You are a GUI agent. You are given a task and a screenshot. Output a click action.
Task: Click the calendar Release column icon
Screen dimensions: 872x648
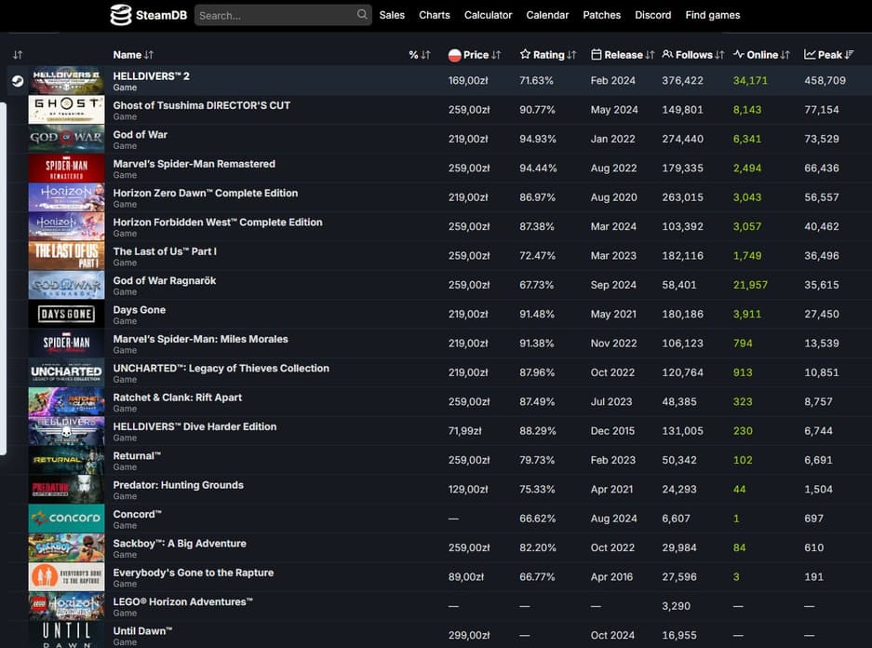(x=596, y=55)
